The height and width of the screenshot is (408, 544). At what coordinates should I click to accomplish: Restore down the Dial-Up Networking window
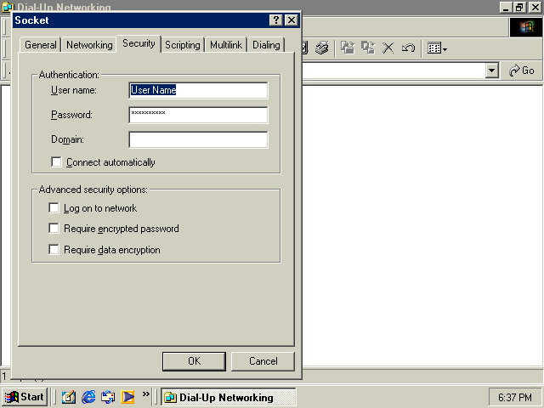[x=519, y=7]
